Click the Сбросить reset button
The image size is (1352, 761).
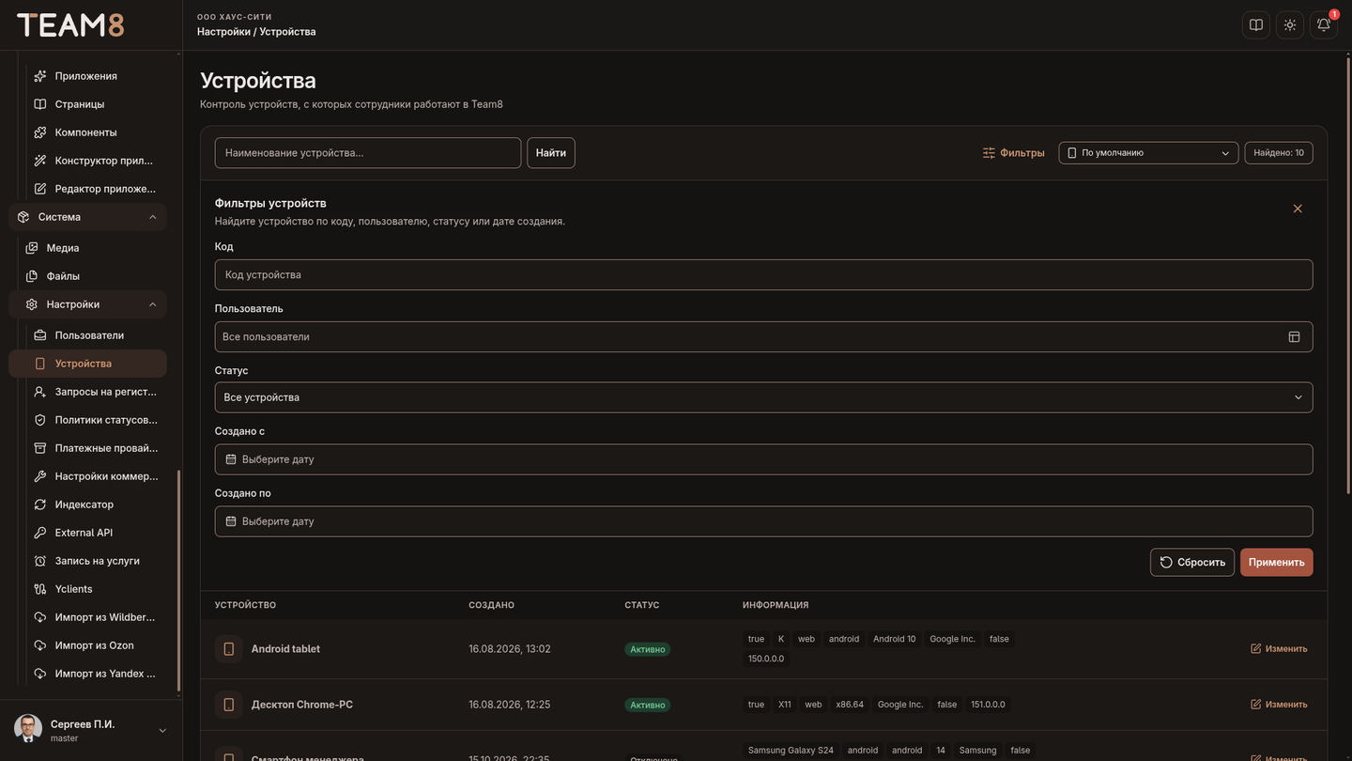click(x=1192, y=563)
